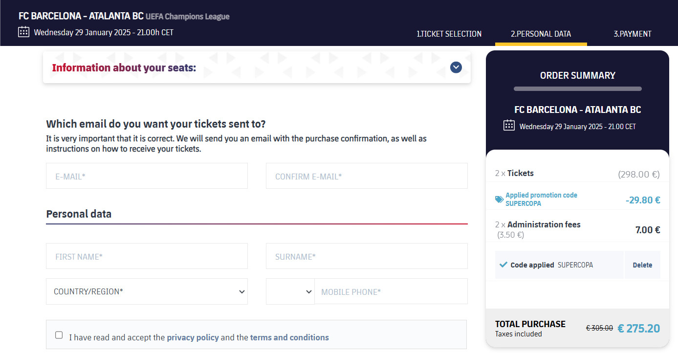Screen dimensions: 678x355
Task: Click the Confirm E-mail field
Action: click(x=367, y=176)
